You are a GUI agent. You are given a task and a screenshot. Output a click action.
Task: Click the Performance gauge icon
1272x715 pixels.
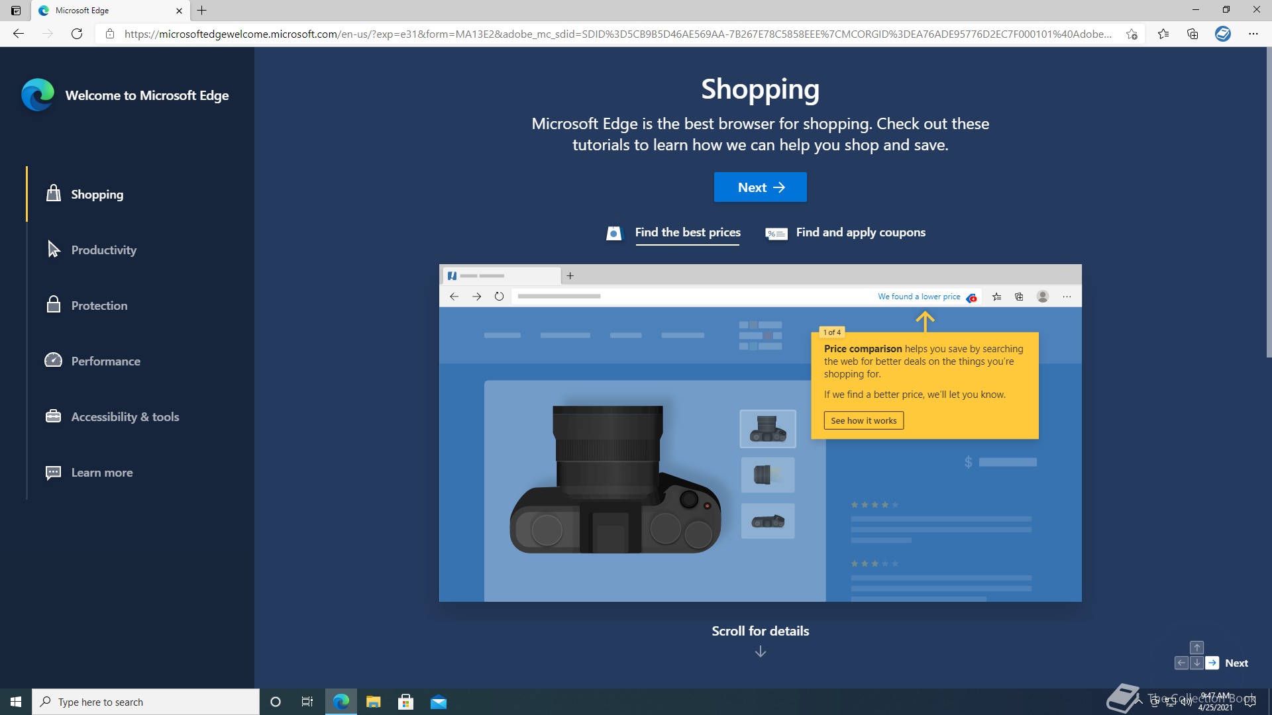(x=53, y=360)
